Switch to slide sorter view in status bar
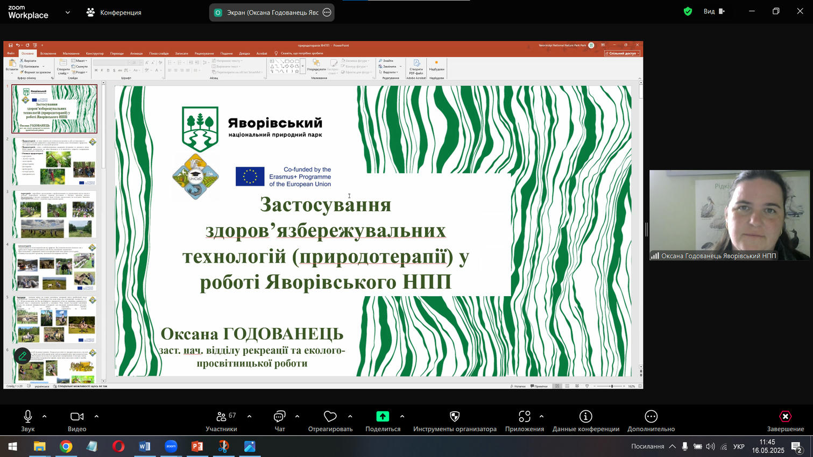Screen dimensions: 813x457 tap(567, 386)
